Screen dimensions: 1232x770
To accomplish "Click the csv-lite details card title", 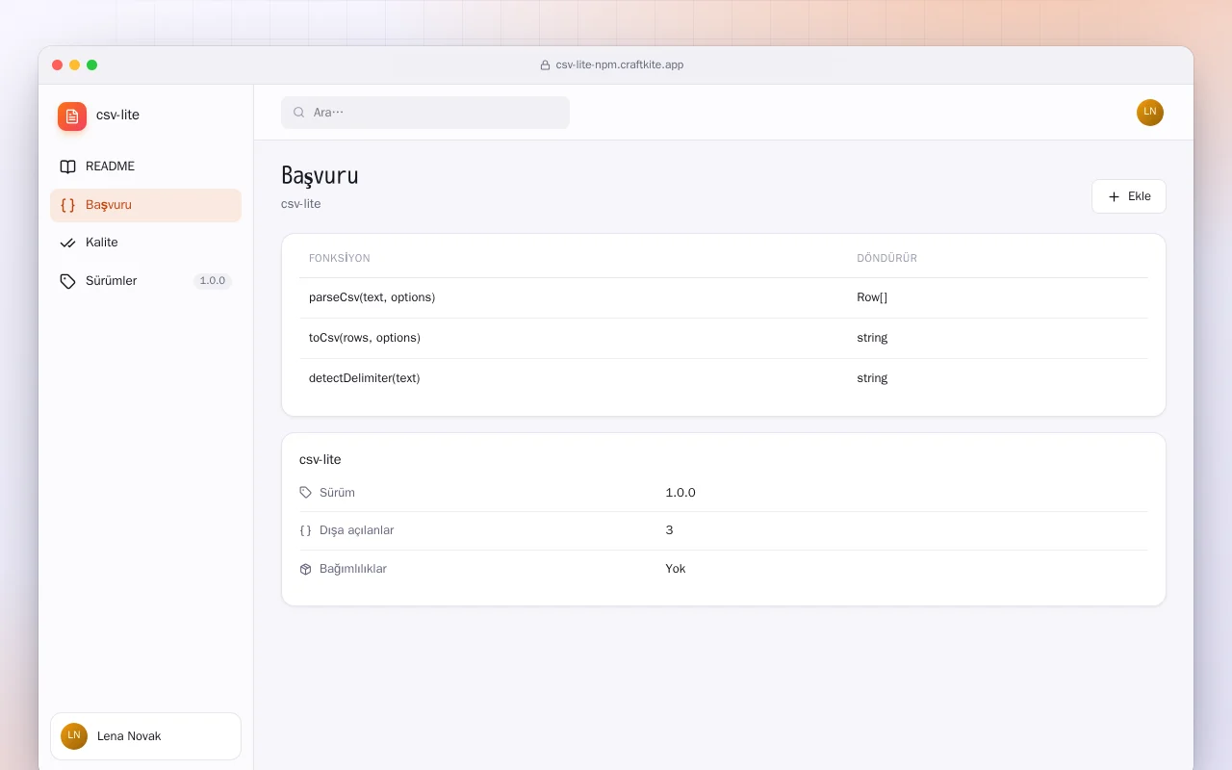I will point(321,460).
